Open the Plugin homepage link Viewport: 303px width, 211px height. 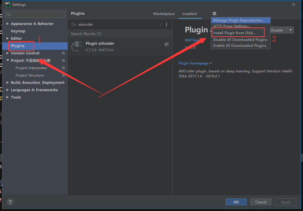coord(193,63)
